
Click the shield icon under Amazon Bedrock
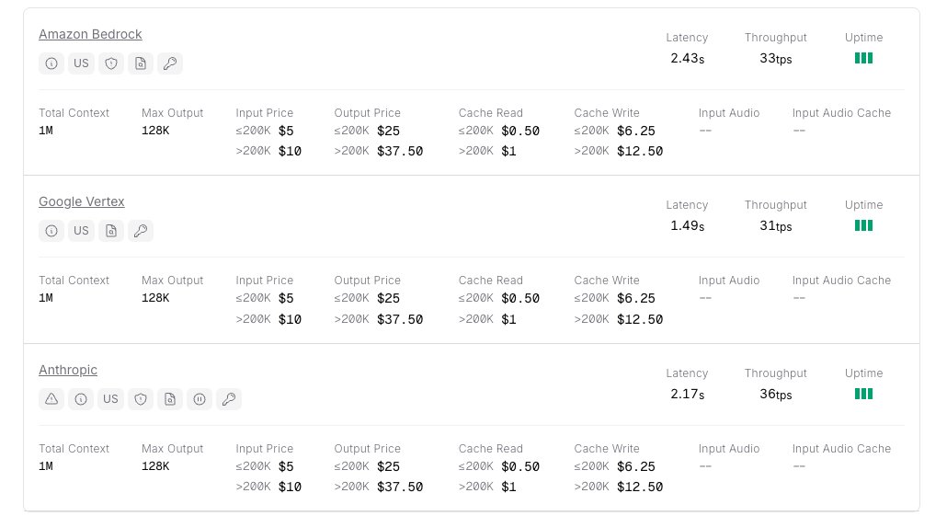(x=110, y=63)
